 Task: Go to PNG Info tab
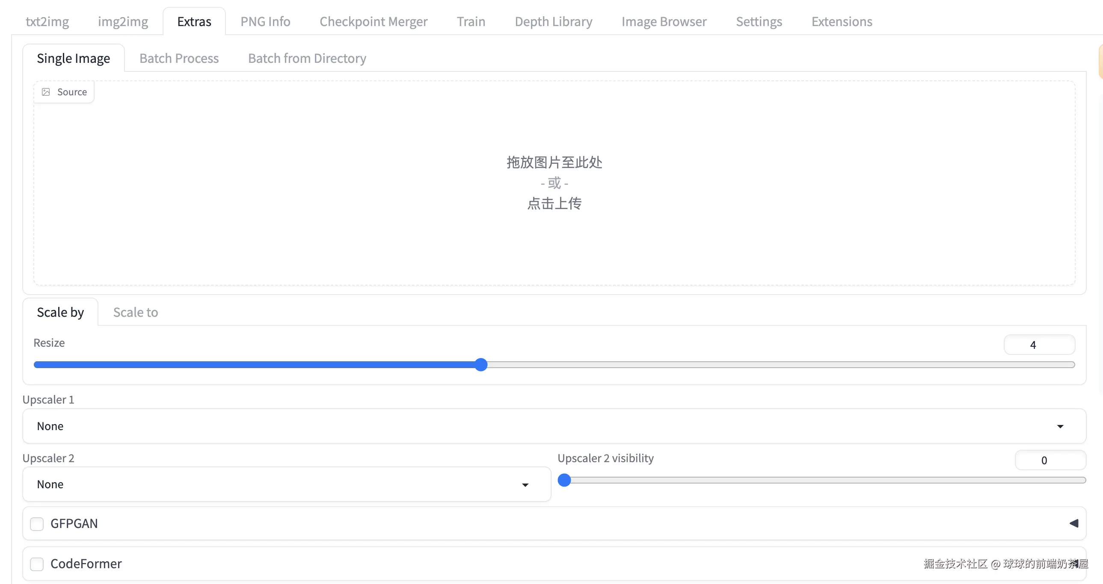[265, 21]
